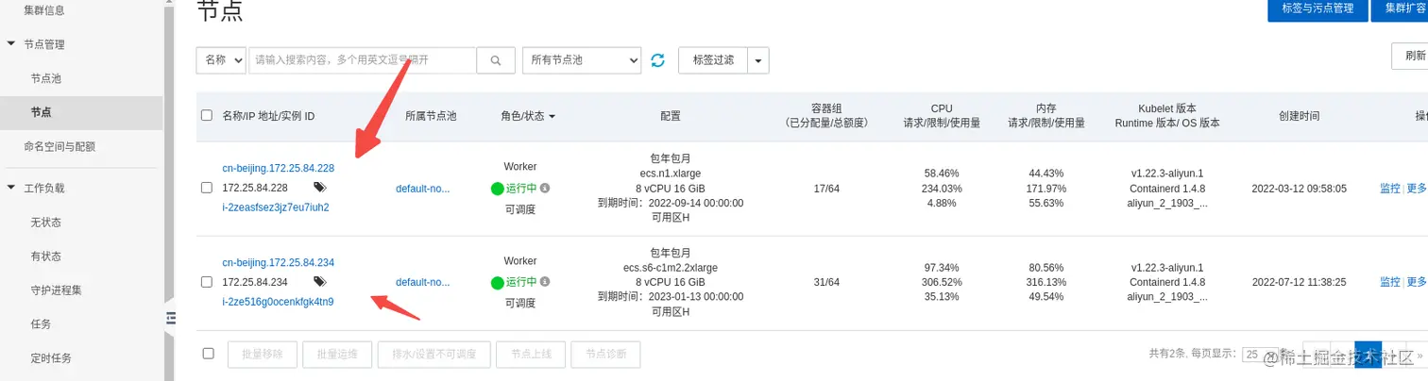Click the 标签过滤 button
Viewport: 1428px width, 381px height.
(713, 60)
